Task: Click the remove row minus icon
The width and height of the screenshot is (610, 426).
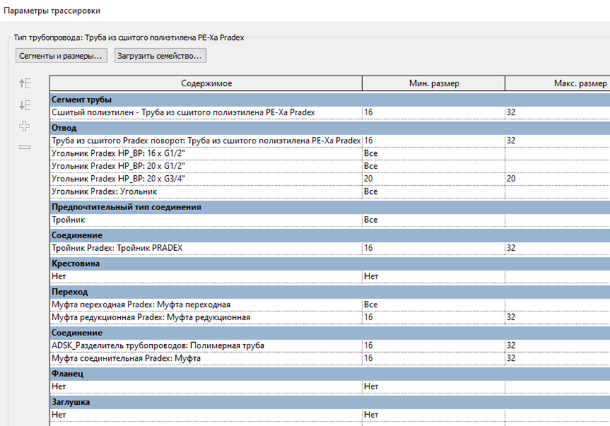Action: pyautogui.click(x=24, y=147)
